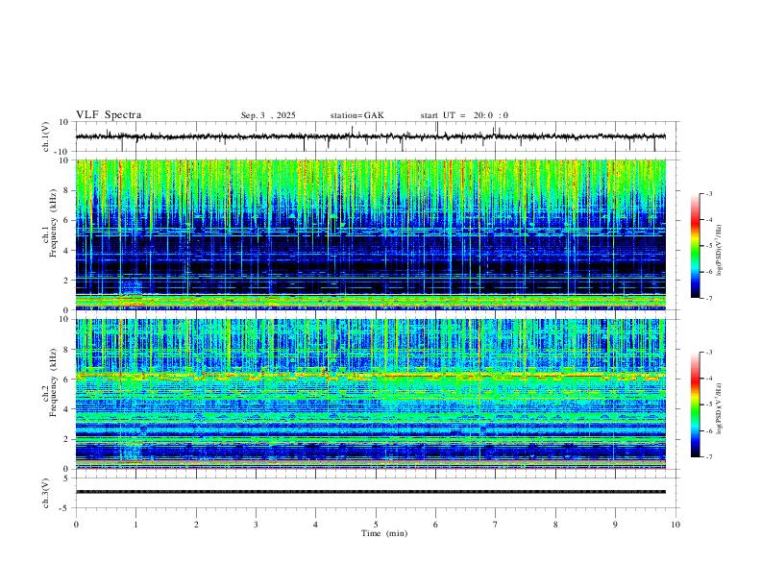Click time axis tick label "5"
761x588 pixels.
(376, 525)
